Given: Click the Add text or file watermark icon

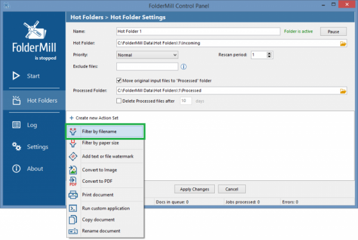Looking at the screenshot, I should [73, 156].
